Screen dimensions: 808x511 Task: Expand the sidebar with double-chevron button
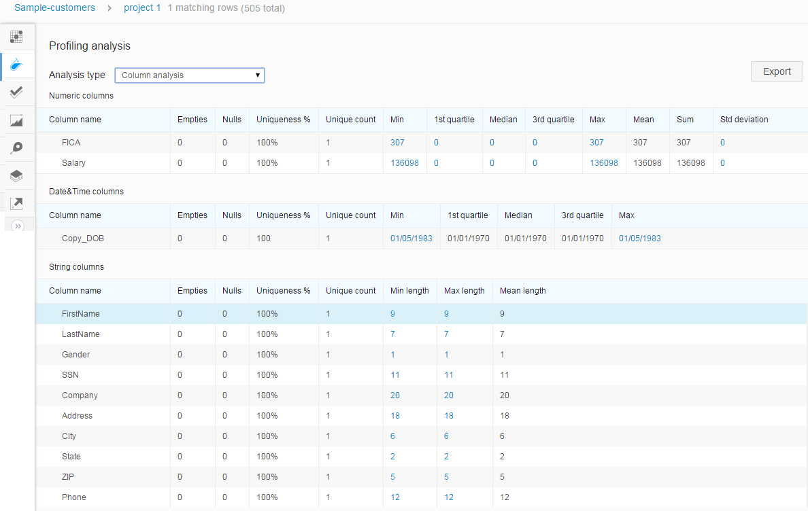[18, 226]
